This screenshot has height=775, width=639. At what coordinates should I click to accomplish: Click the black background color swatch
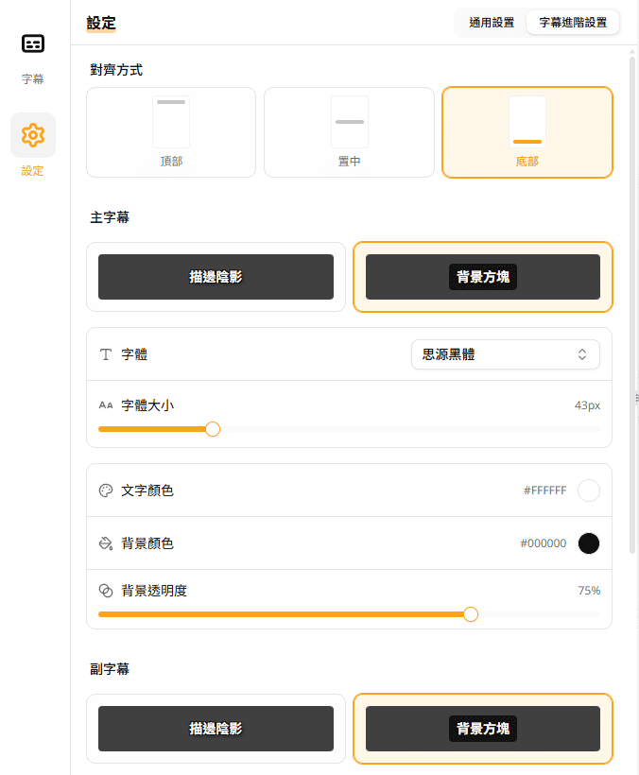click(x=589, y=543)
